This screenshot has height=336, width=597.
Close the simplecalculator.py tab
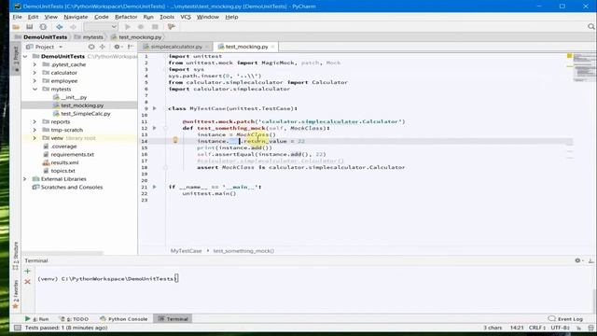(207, 47)
